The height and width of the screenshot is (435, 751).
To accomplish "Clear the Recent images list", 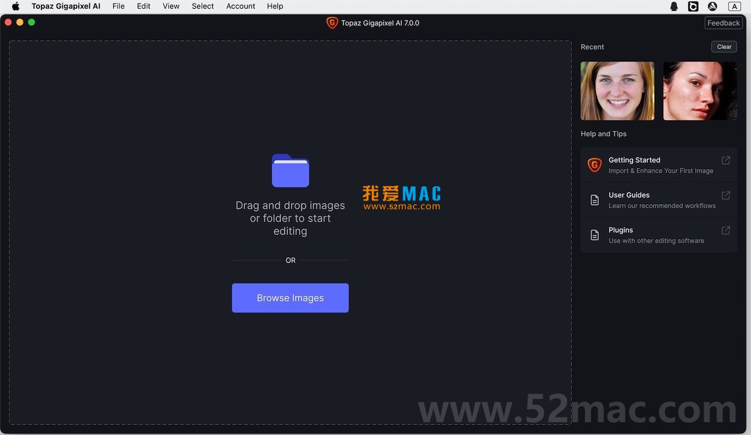I will point(724,47).
